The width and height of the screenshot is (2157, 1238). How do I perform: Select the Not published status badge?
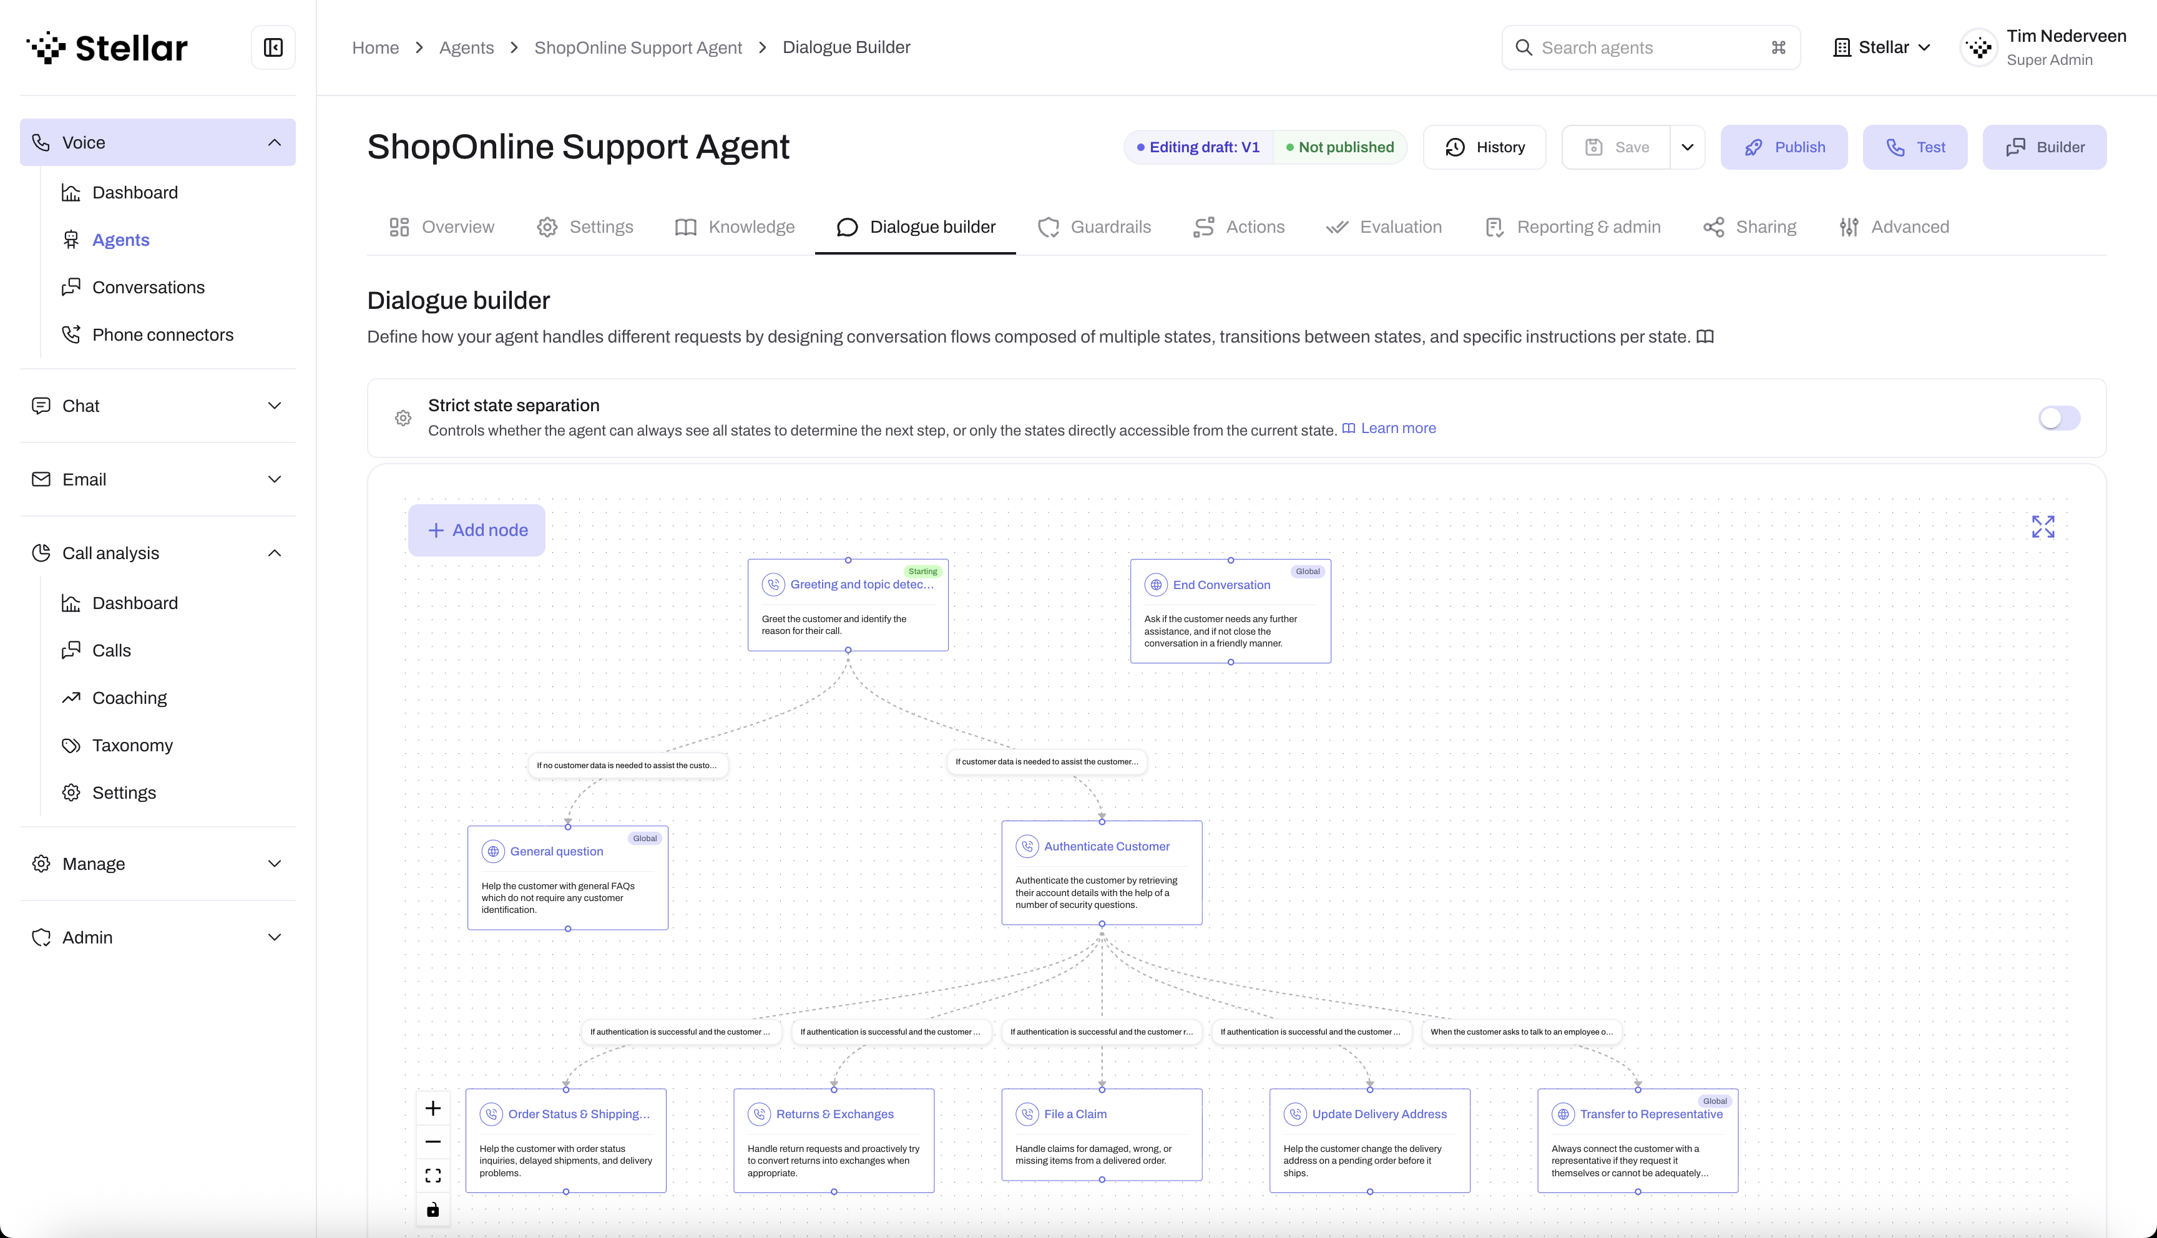(x=1340, y=147)
